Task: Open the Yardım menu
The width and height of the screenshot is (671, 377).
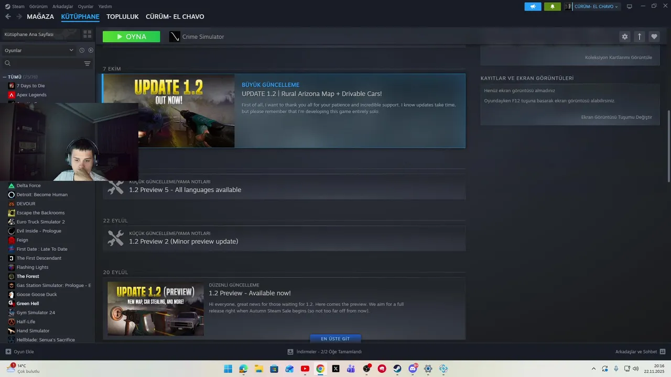Action: (x=105, y=6)
